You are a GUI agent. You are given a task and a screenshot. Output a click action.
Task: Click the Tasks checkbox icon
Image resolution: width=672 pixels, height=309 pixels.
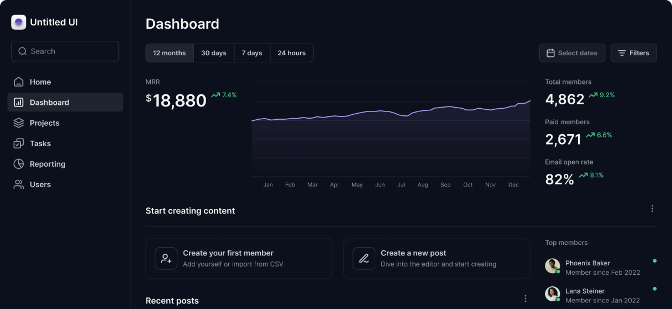(x=19, y=143)
